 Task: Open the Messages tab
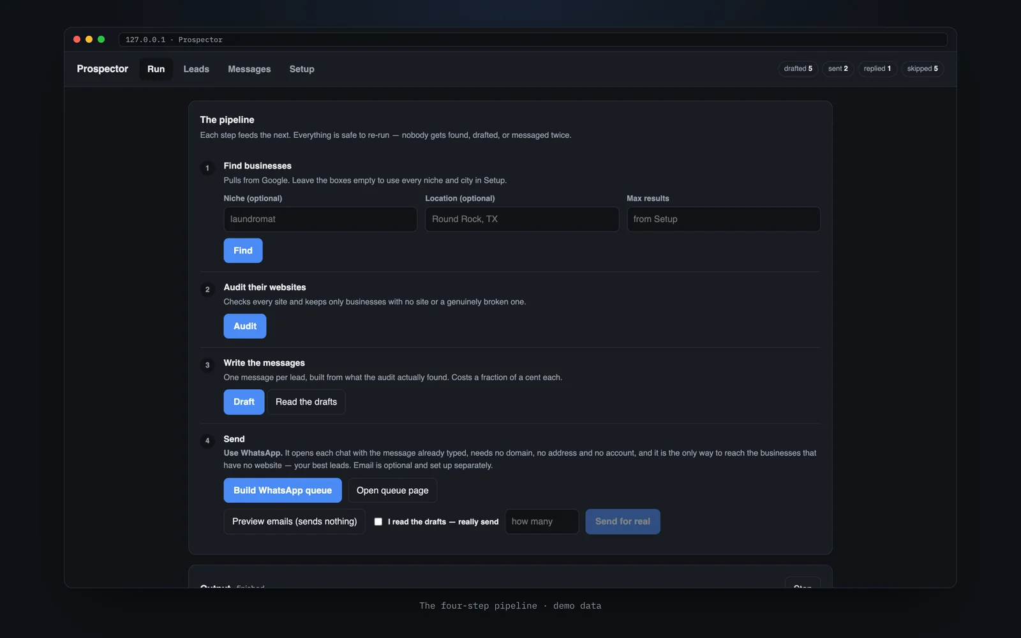(x=250, y=69)
